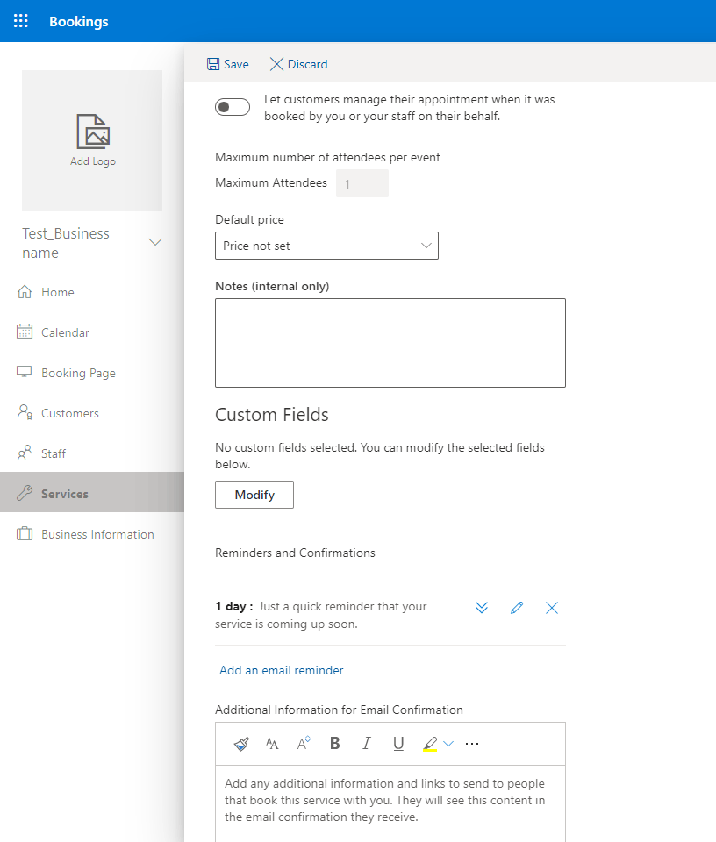Click the Discard X icon
Viewport: 716px width, 842px height.
(x=276, y=64)
